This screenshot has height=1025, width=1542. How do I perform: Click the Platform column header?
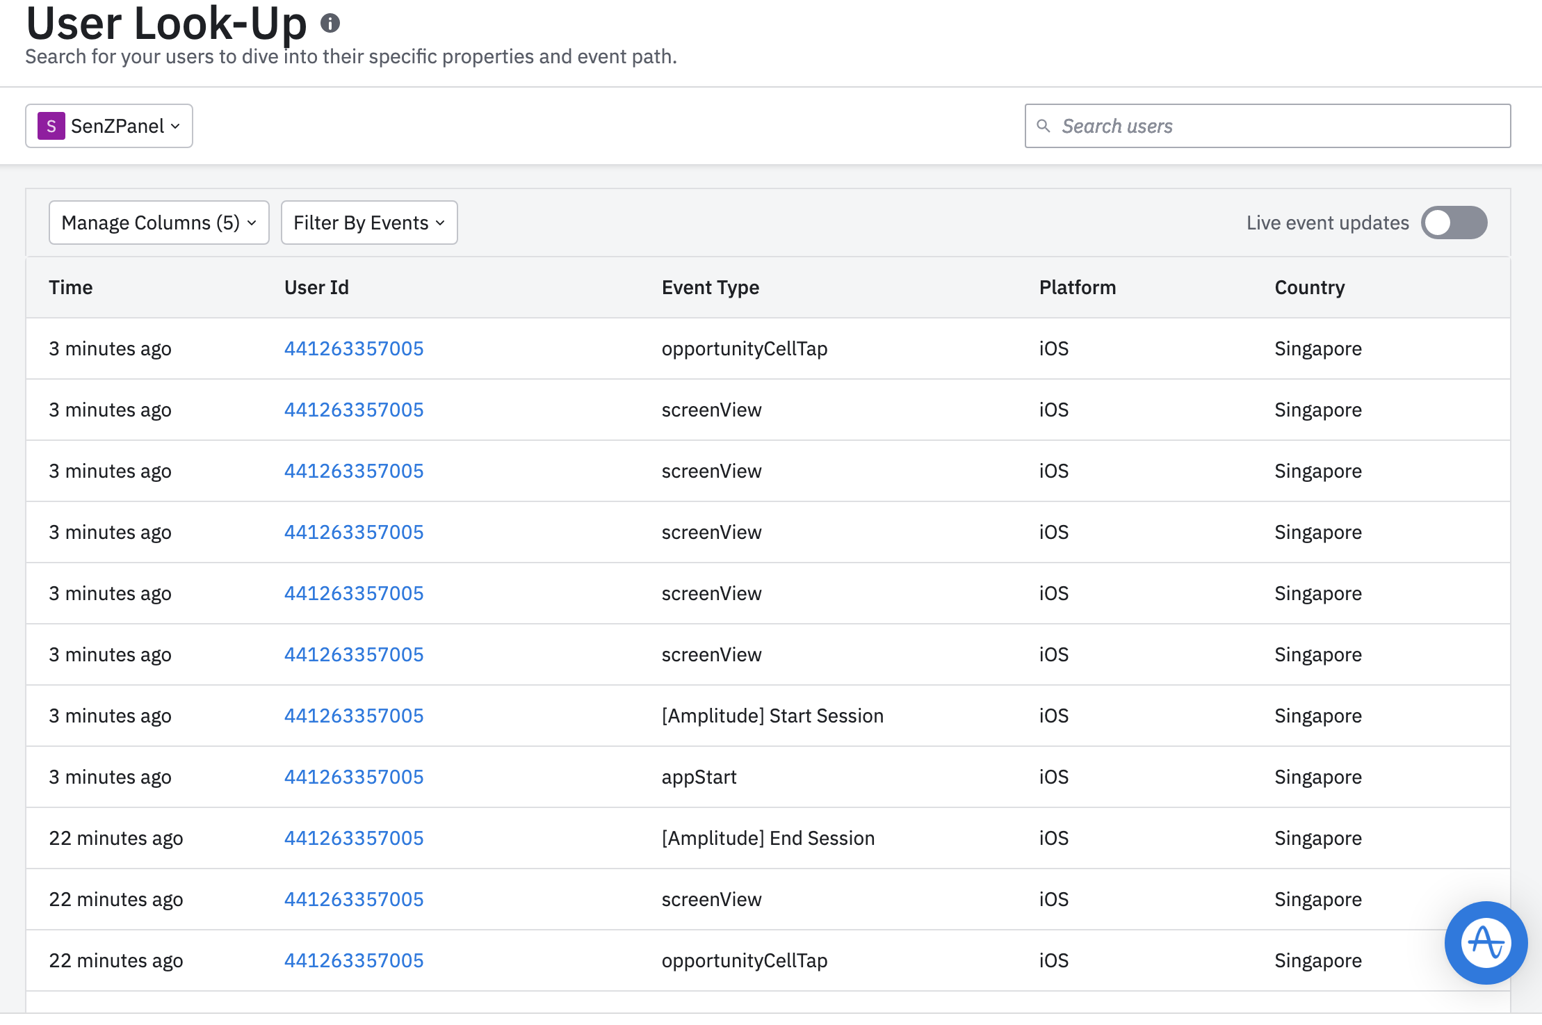(1077, 287)
